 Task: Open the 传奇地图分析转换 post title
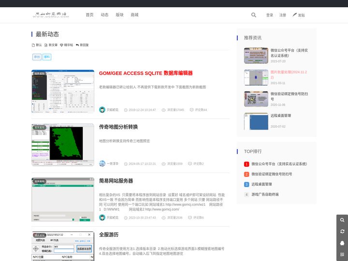(118, 127)
